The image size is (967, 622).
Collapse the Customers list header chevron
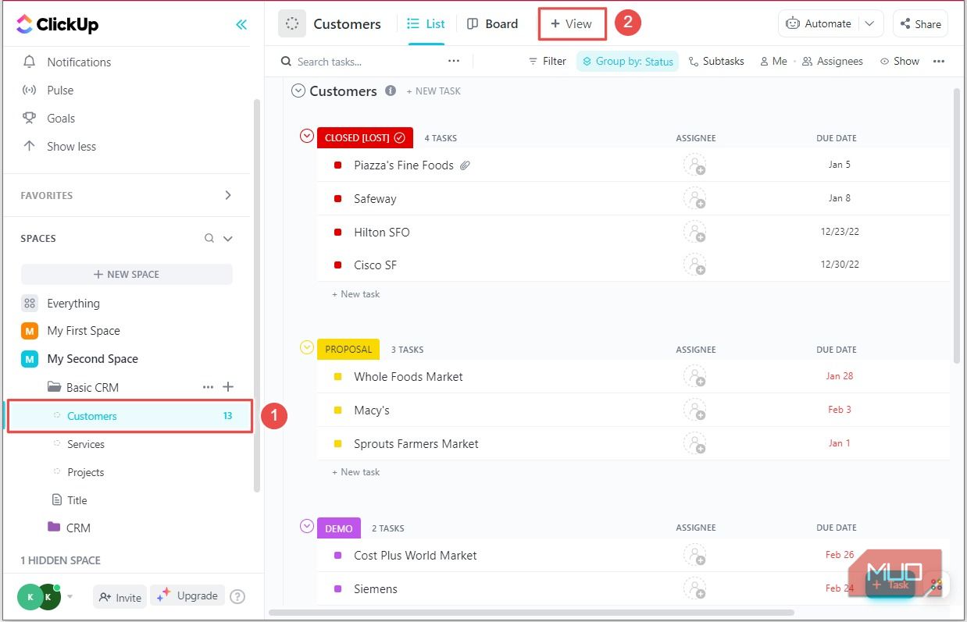point(298,91)
